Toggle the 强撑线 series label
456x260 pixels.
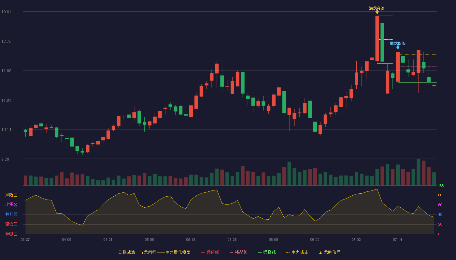(269, 252)
